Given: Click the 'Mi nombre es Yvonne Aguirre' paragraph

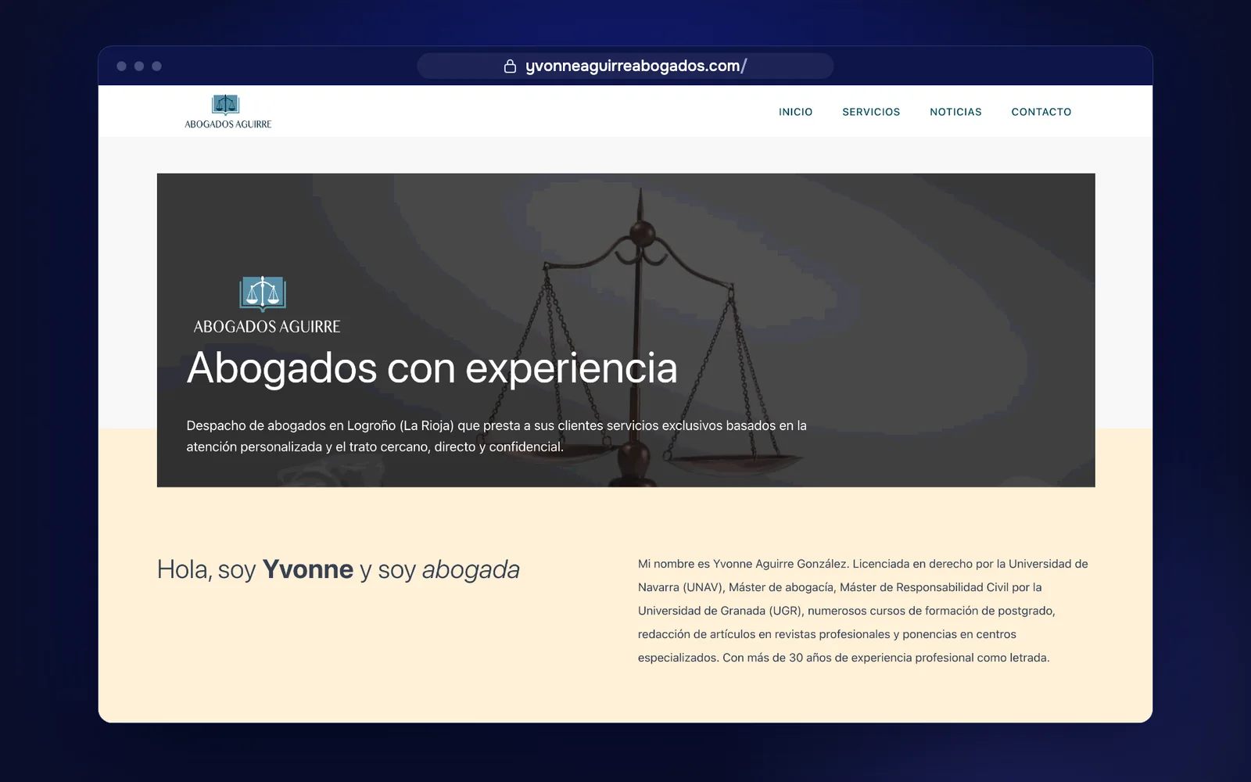Looking at the screenshot, I should tap(863, 610).
